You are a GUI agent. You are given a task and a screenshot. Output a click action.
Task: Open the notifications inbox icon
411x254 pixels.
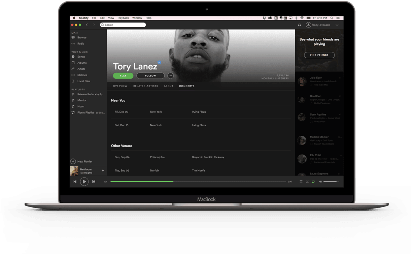point(300,25)
